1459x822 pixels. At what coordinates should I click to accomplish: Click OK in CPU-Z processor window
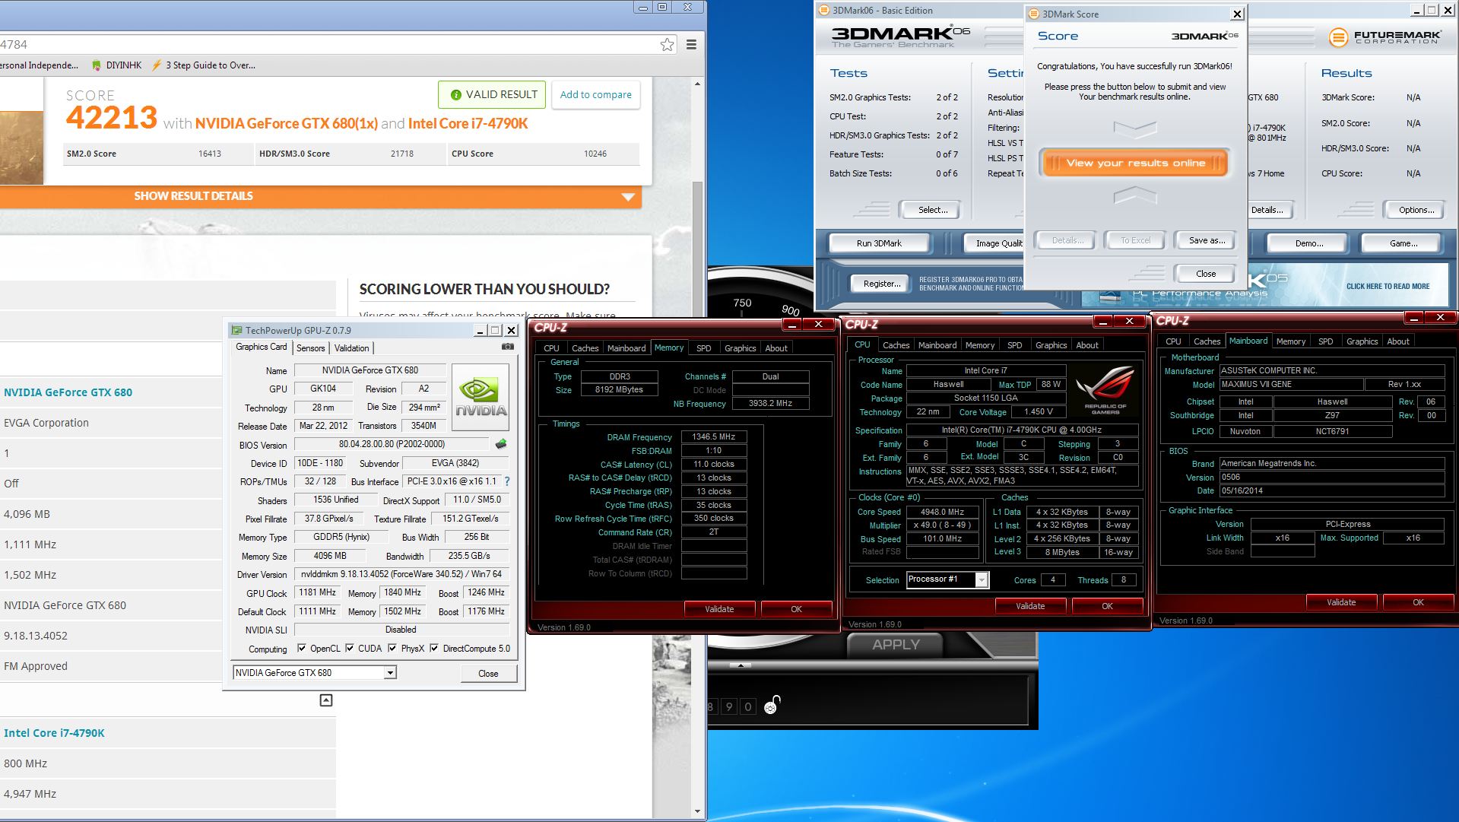(1107, 606)
